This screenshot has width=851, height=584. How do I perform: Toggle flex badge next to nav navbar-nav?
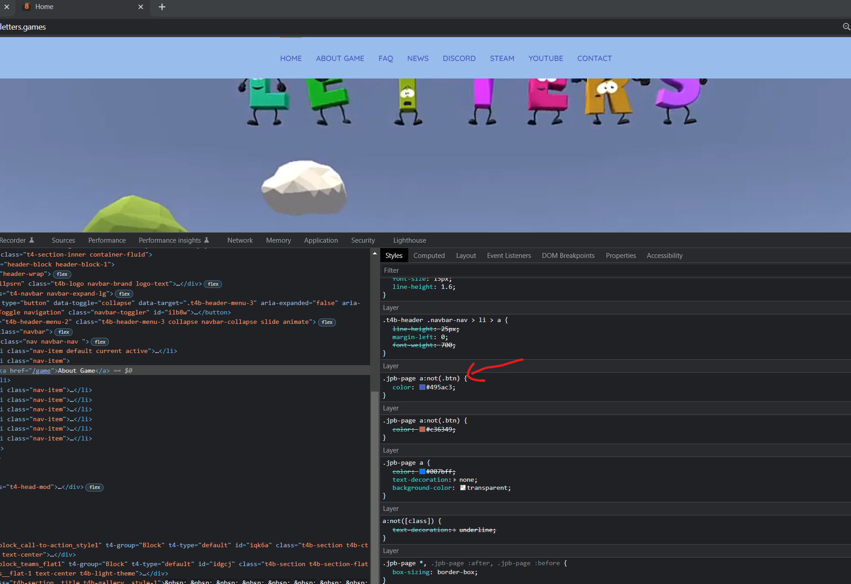click(100, 342)
